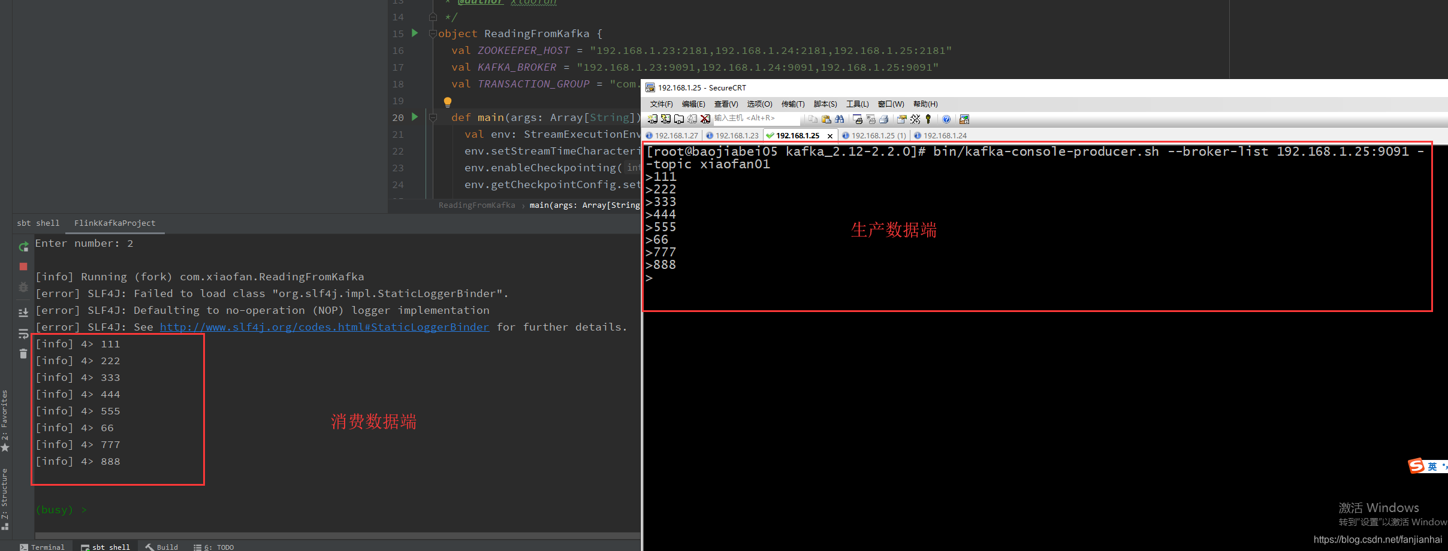Click the Reconnect session icon
The height and width of the screenshot is (551, 1448).
692,119
